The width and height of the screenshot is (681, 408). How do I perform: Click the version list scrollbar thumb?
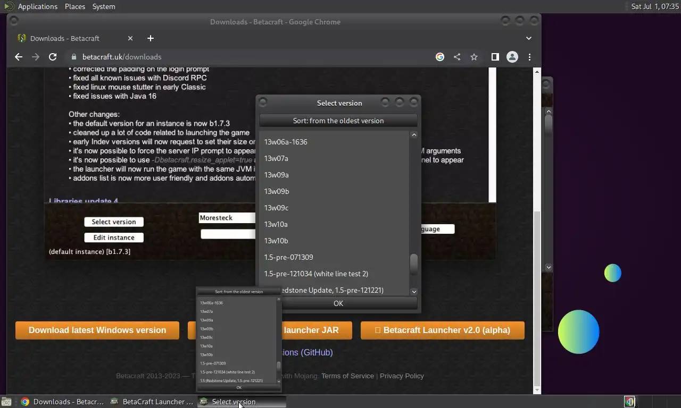click(413, 265)
